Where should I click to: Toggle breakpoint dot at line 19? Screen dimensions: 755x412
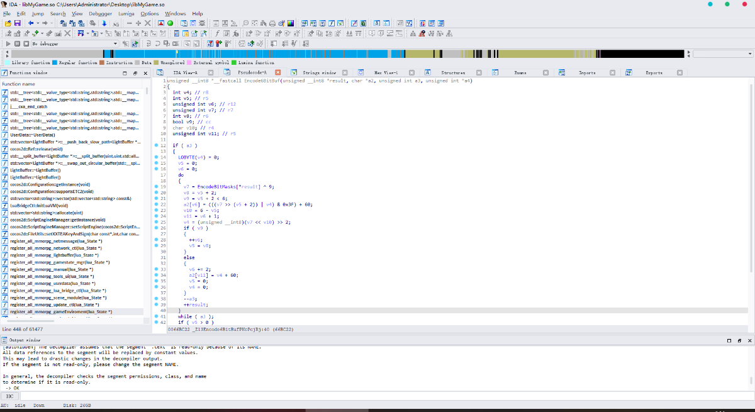(156, 187)
